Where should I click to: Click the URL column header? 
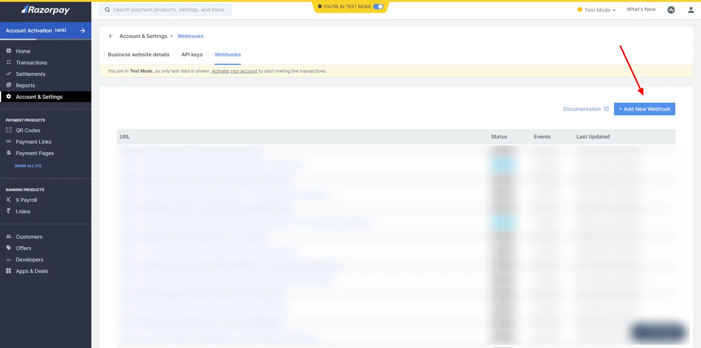pyautogui.click(x=125, y=137)
